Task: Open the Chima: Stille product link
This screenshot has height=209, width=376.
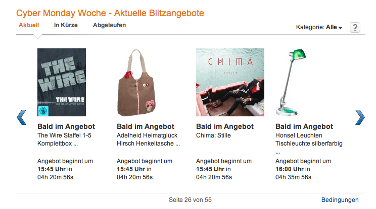Action: click(x=213, y=135)
